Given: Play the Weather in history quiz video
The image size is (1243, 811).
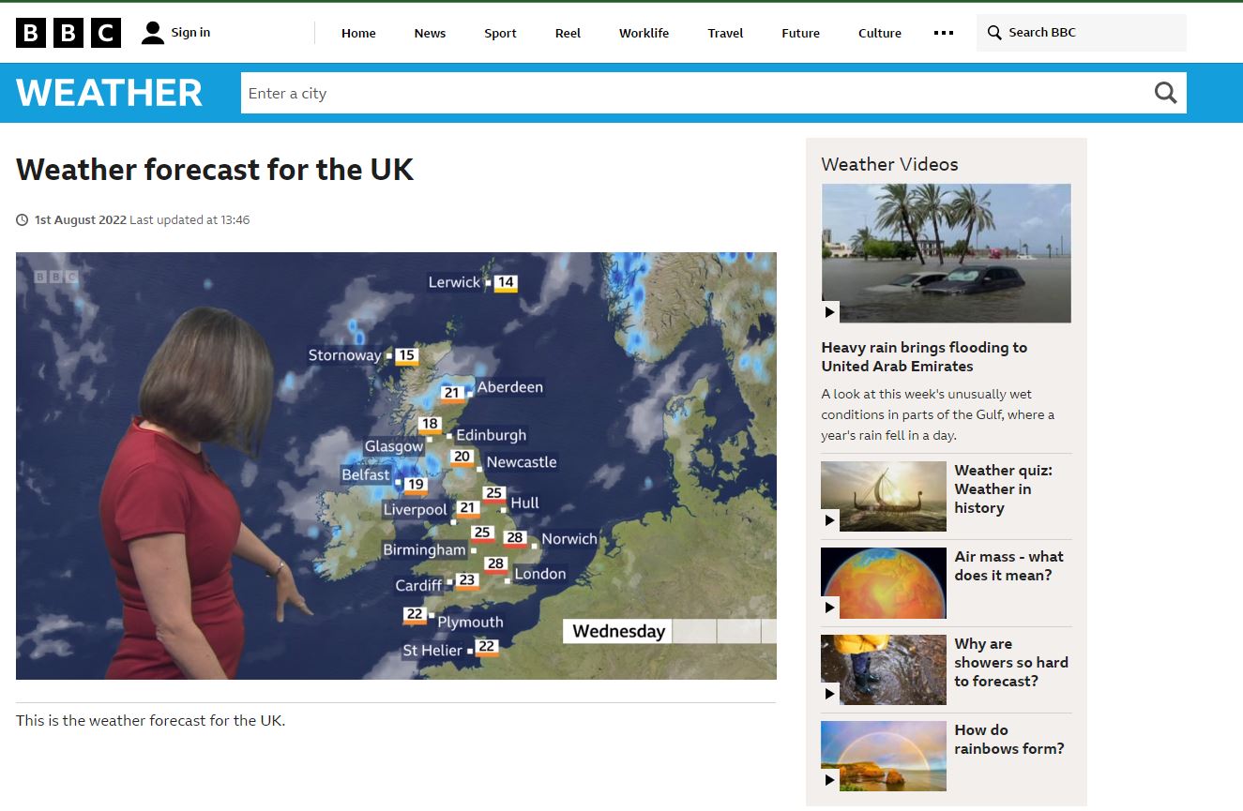Looking at the screenshot, I should click(883, 496).
